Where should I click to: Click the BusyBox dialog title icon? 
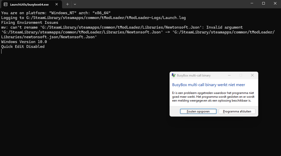(174, 75)
